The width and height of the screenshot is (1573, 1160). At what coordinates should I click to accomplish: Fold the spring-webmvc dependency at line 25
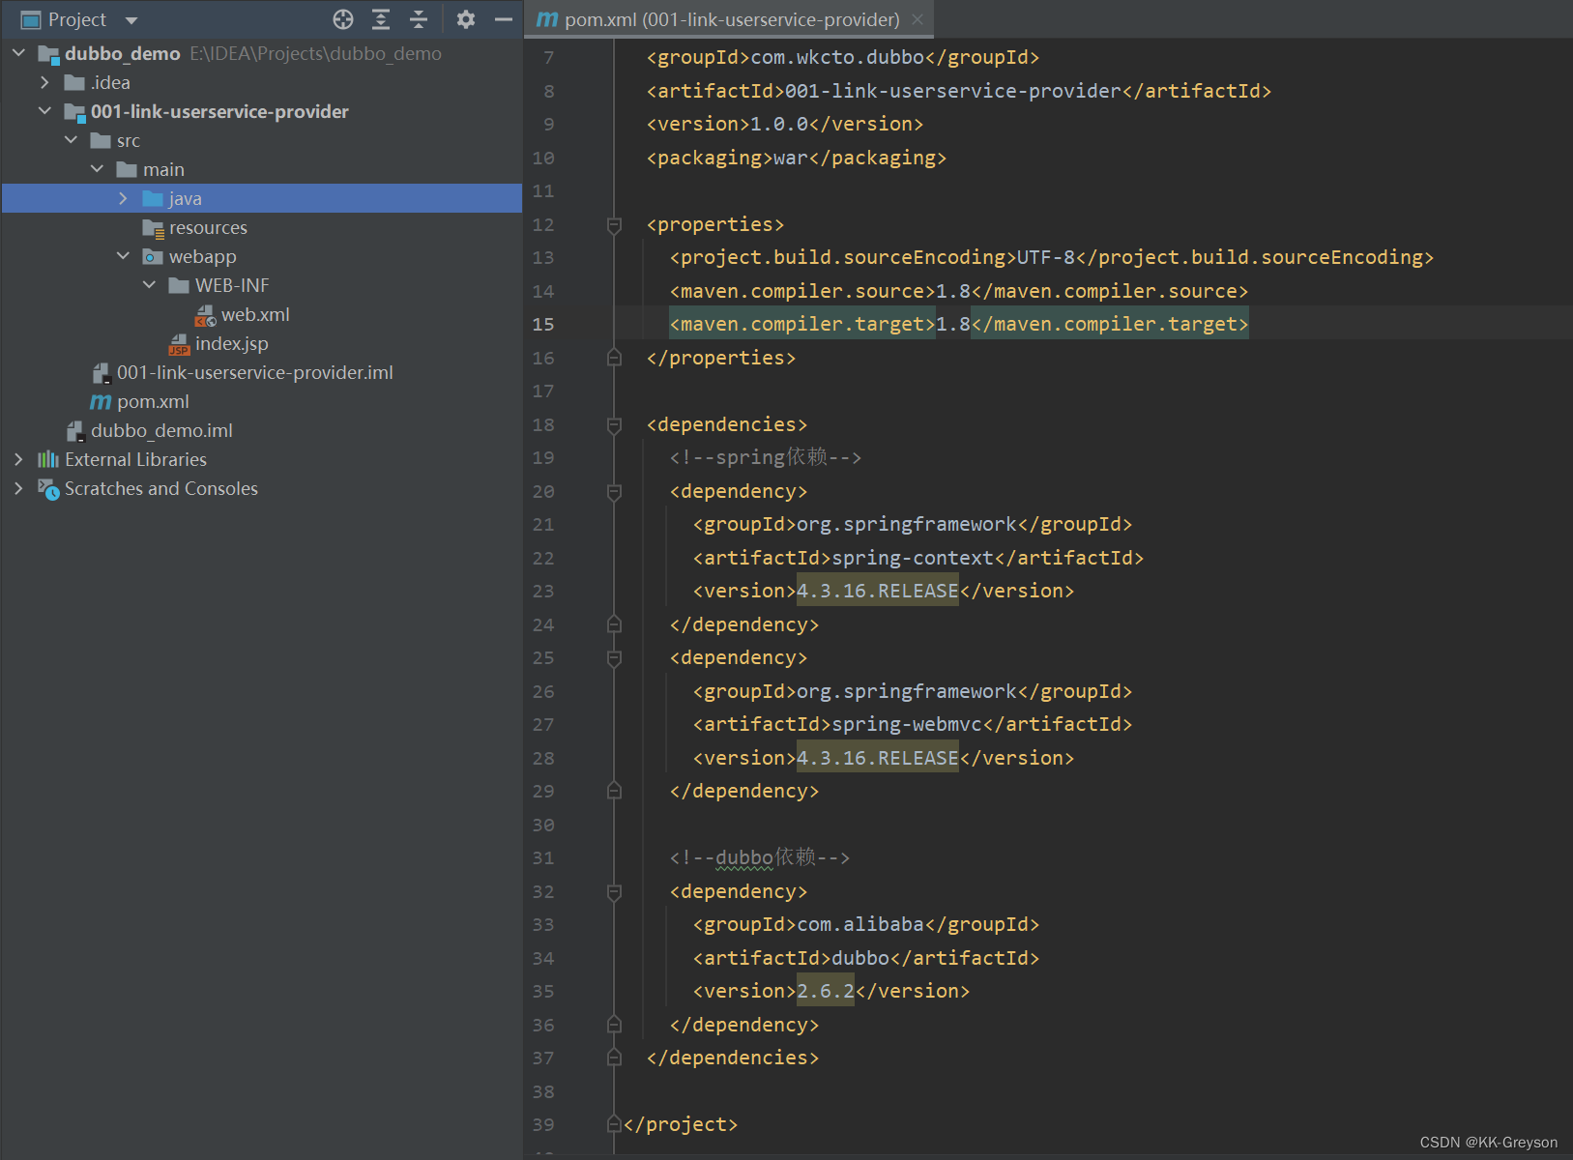[614, 658]
